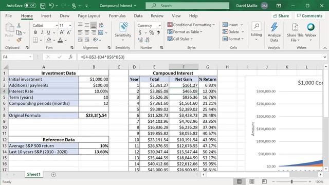329x185 pixels.
Task: Apply Accounting dollar format
Action: pyautogui.click(x=140, y=32)
